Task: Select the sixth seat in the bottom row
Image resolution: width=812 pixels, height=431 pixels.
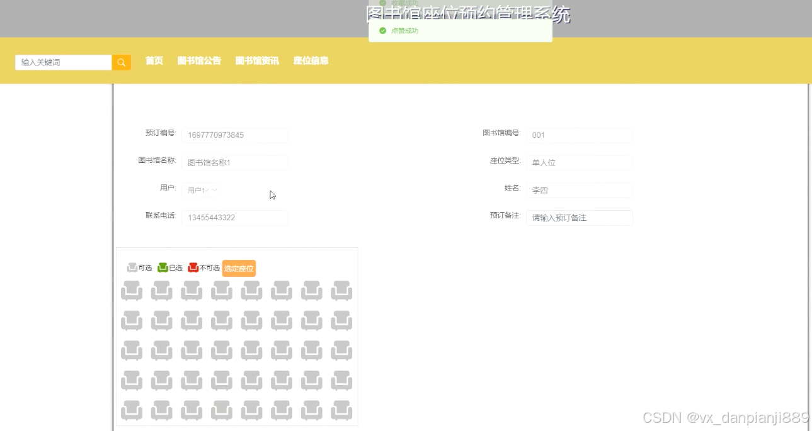Action: pos(282,410)
